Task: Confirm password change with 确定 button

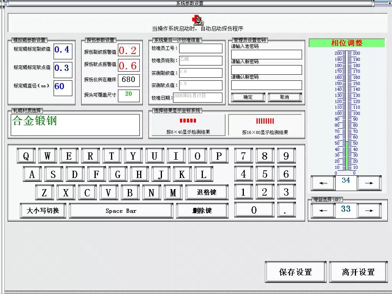Action: [248, 97]
